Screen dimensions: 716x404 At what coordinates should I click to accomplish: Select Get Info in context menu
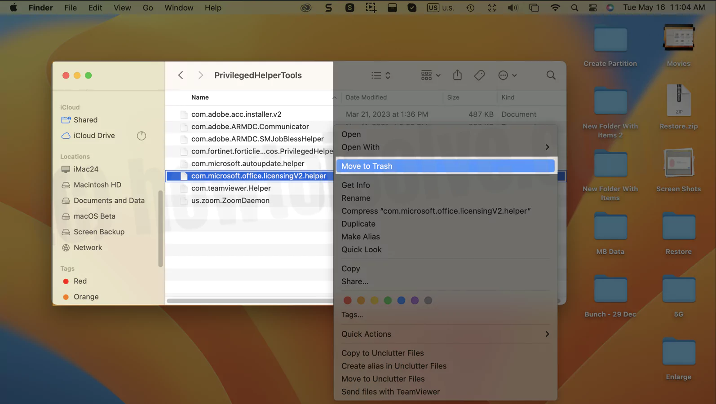(356, 185)
